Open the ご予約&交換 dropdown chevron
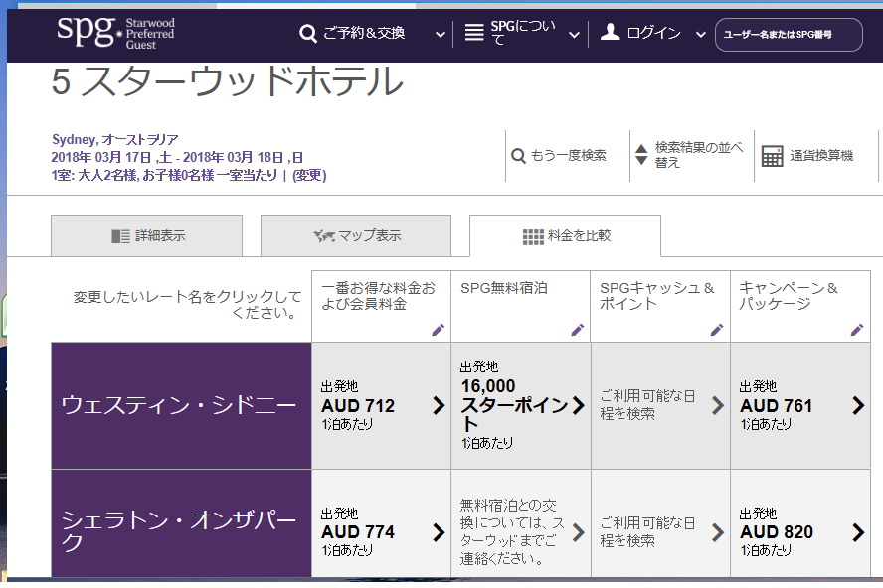The image size is (883, 588). (x=441, y=35)
